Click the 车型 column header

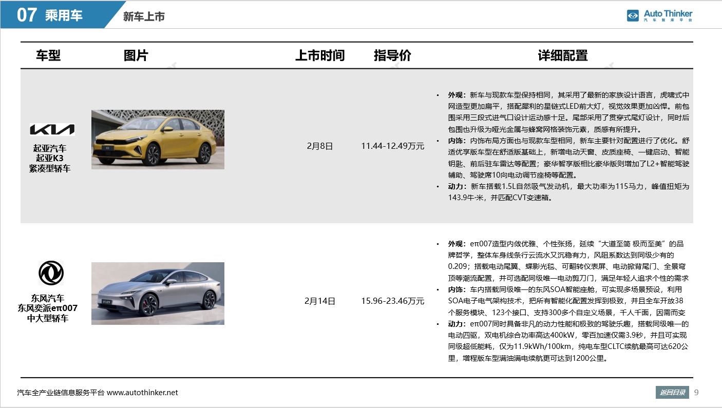pos(48,55)
